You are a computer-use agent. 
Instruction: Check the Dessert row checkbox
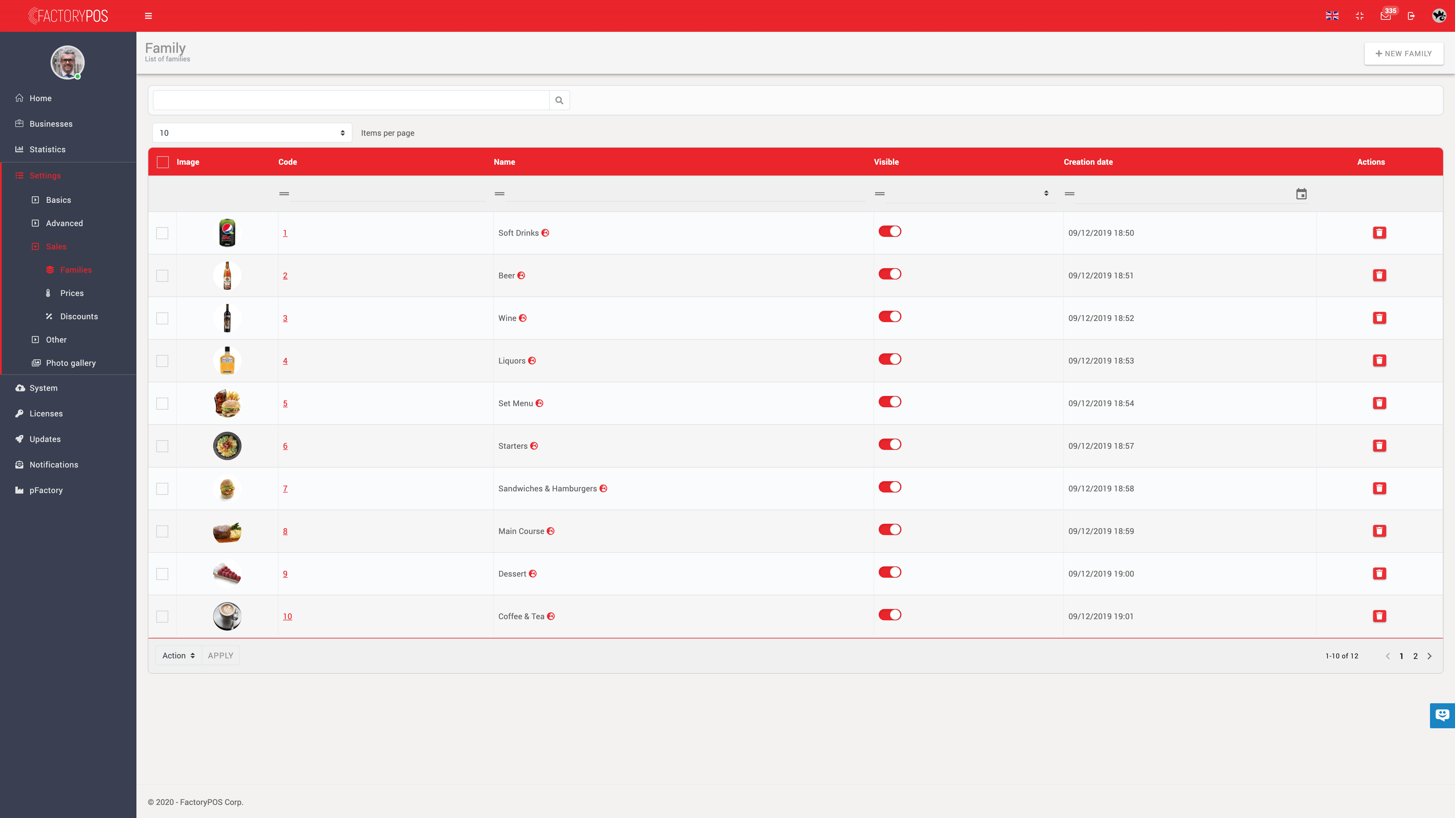click(162, 574)
